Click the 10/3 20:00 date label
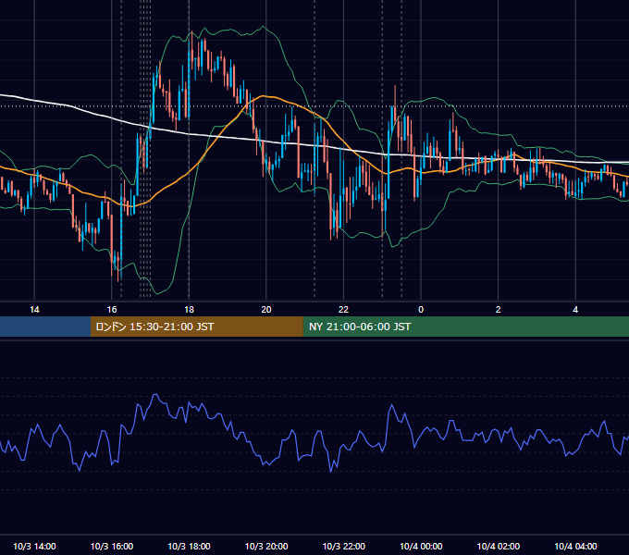 pos(266,546)
